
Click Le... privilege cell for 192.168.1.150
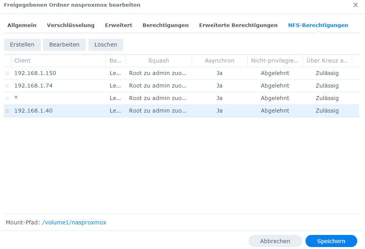click(x=115, y=73)
